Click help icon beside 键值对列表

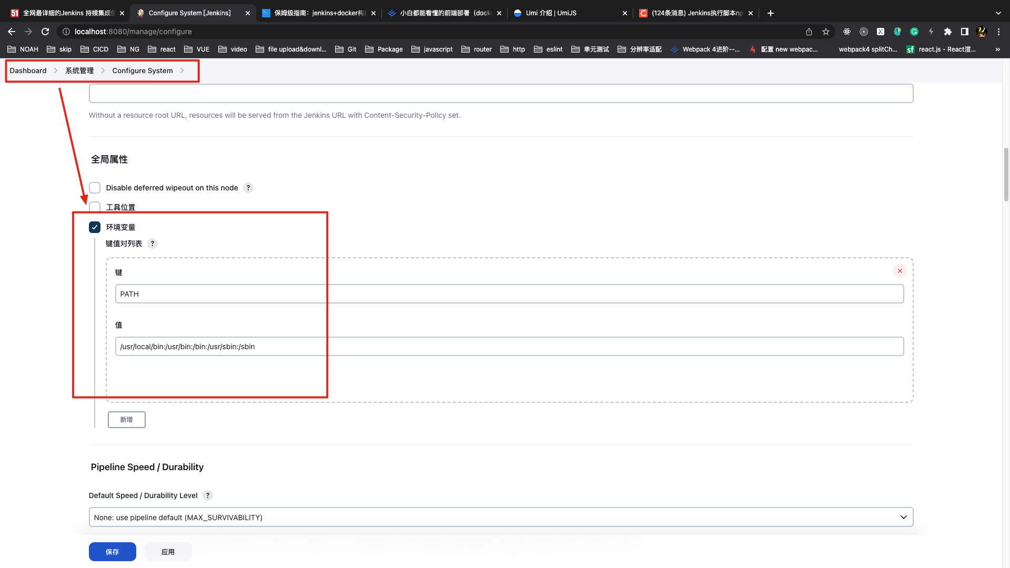pos(153,244)
